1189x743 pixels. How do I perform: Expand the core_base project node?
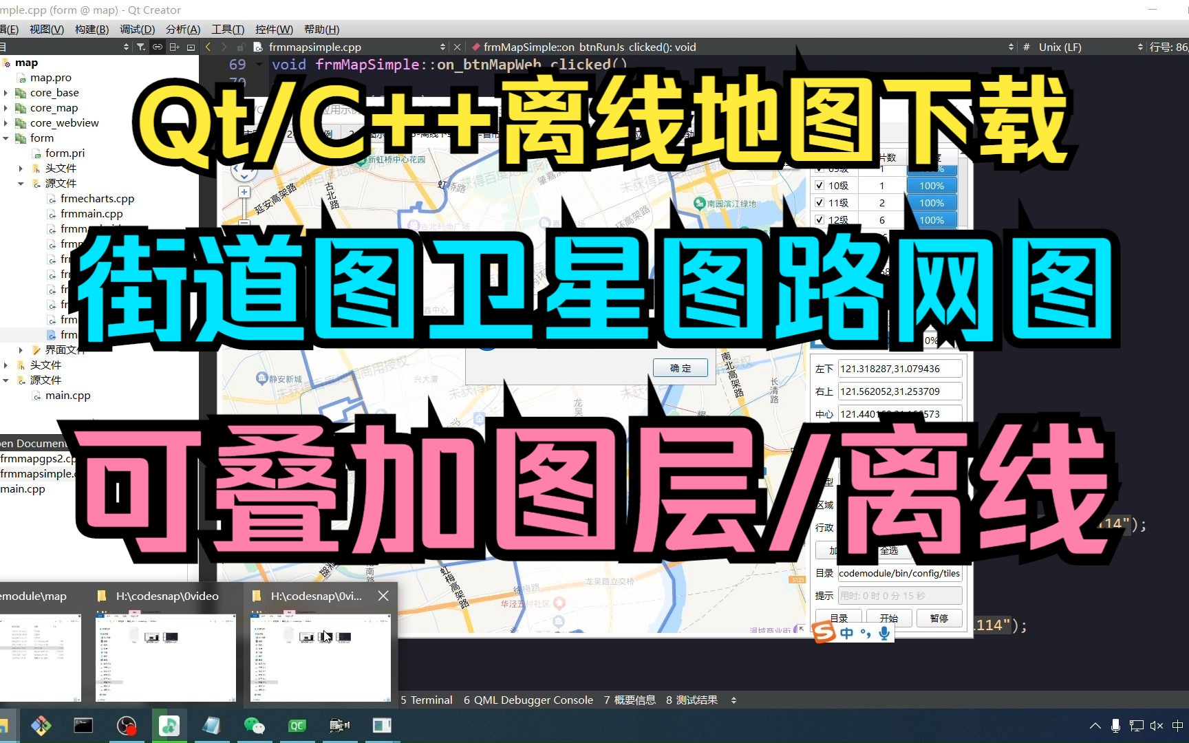(x=6, y=93)
